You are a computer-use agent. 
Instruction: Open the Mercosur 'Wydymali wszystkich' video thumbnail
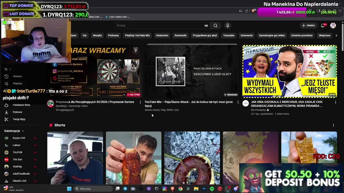pos(290,71)
